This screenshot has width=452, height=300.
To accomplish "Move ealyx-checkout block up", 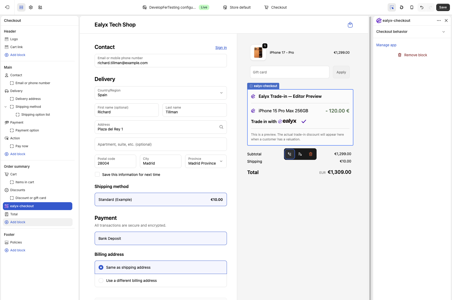I will 290,154.
